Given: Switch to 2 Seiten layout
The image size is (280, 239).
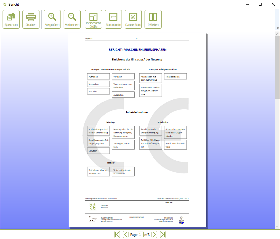Looking at the screenshot, I should pos(153,19).
